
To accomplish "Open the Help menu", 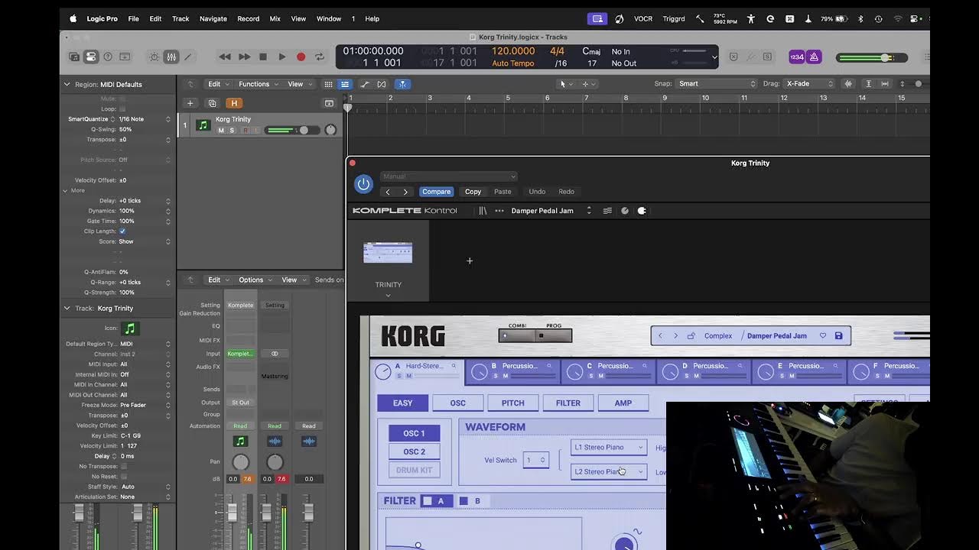I will click(x=372, y=18).
